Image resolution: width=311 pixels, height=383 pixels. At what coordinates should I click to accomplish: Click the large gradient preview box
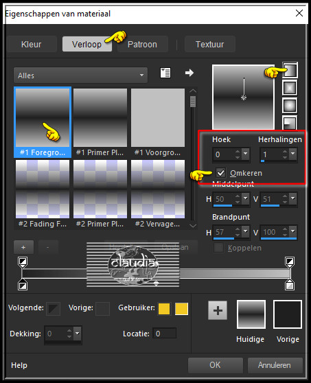point(243,97)
